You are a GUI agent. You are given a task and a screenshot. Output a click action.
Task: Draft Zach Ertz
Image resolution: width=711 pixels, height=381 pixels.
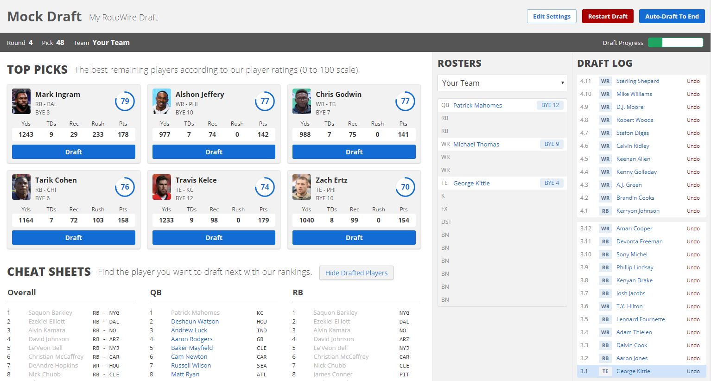[x=354, y=237]
